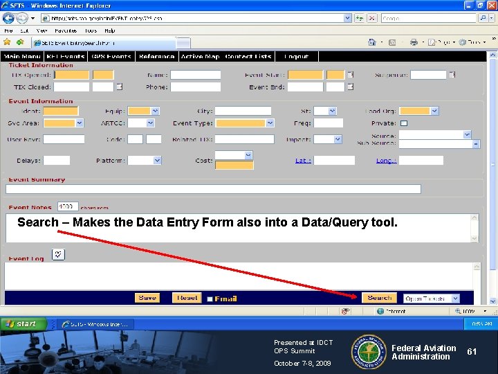Open the Cost dropdown

248,155
